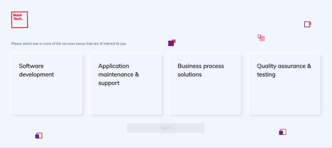Image resolution: width=332 pixels, height=148 pixels.
Task: Click the pale pink square decoration
Action: pos(262,39)
